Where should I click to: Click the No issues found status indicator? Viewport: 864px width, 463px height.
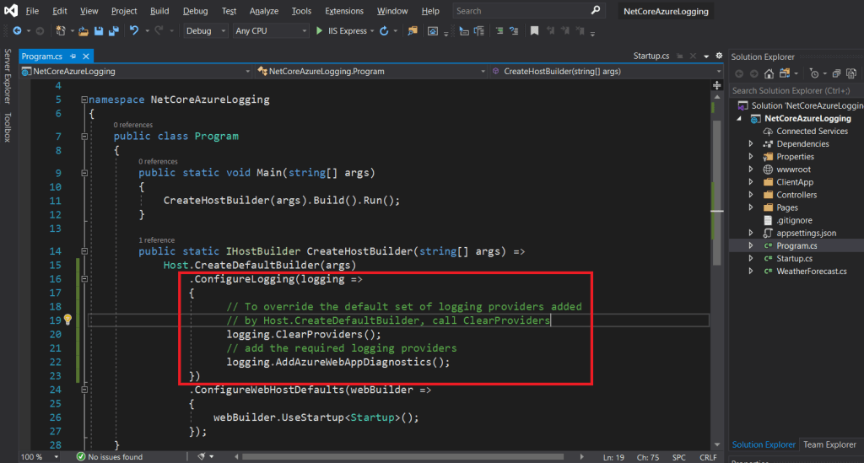[109, 457]
